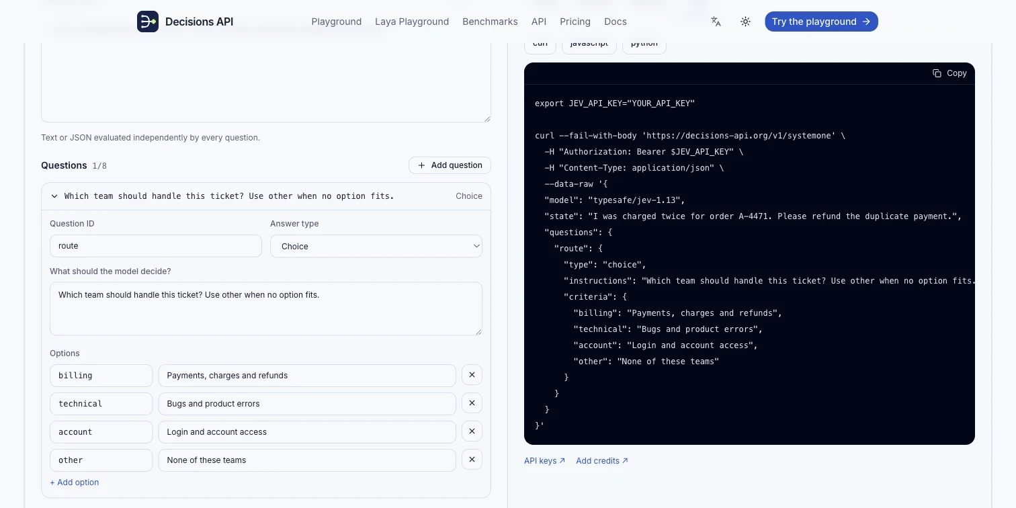Click the "Text or JSON evaluated independently" hint
The width and height of the screenshot is (1016, 508).
coord(151,138)
